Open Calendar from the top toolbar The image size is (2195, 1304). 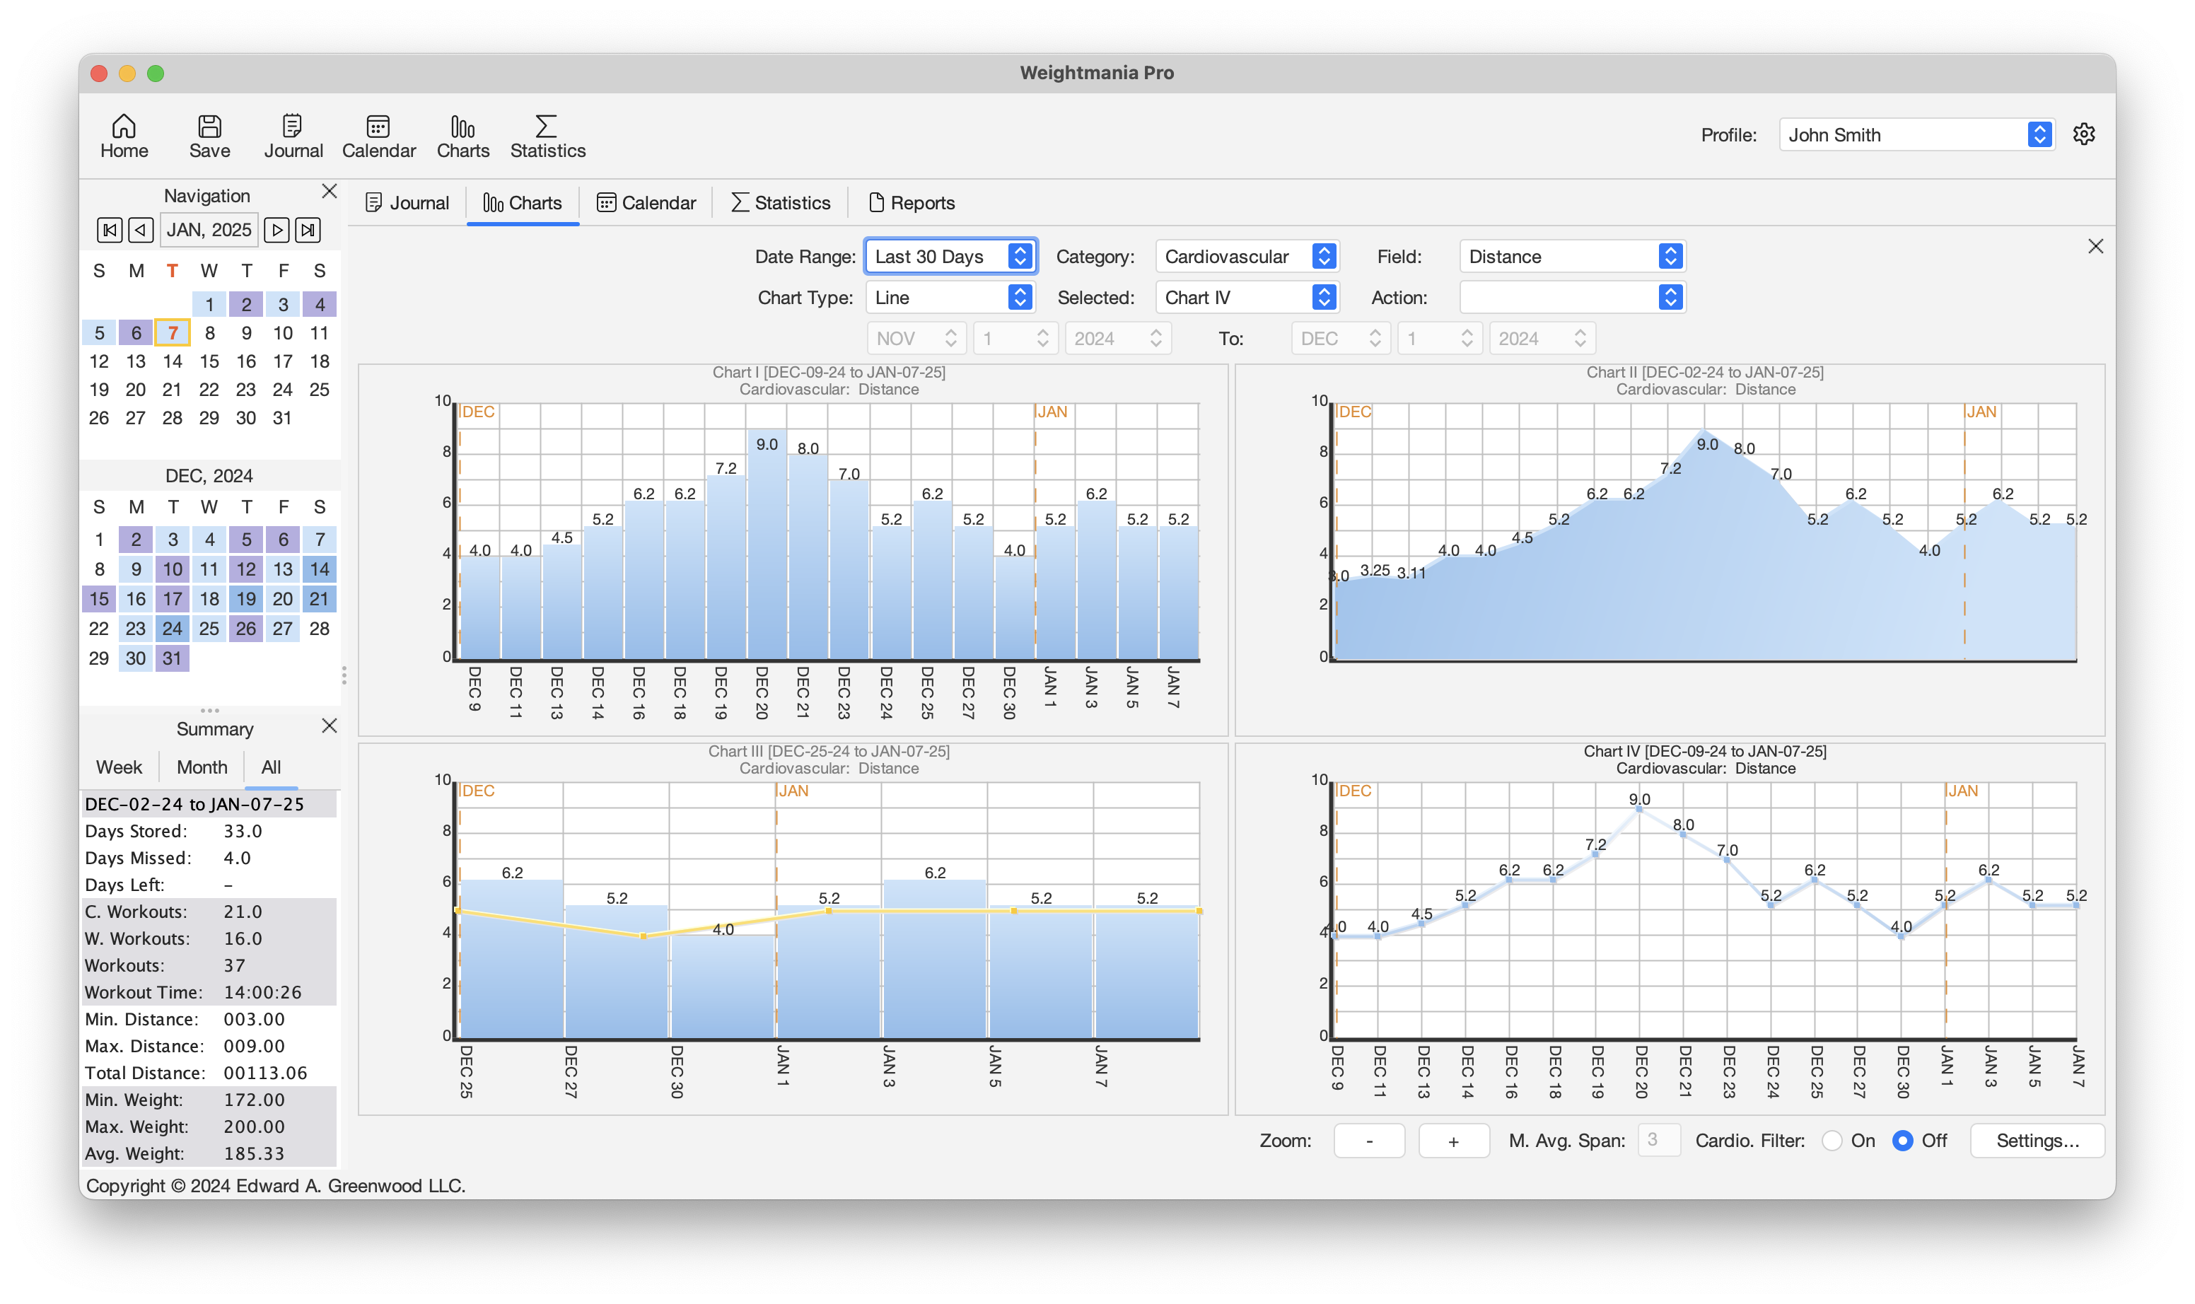click(379, 135)
